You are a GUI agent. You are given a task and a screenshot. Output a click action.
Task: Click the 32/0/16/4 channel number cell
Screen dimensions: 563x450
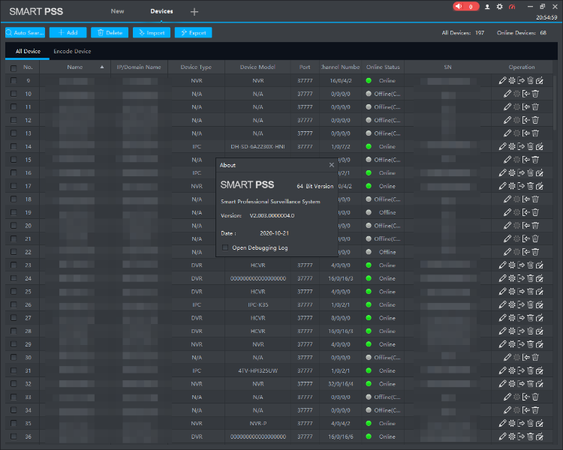[340, 384]
